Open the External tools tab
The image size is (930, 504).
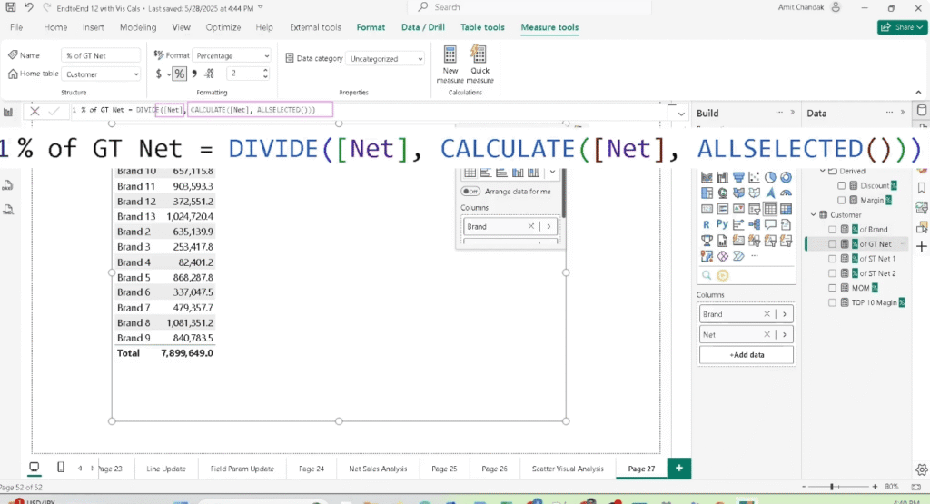tap(315, 27)
